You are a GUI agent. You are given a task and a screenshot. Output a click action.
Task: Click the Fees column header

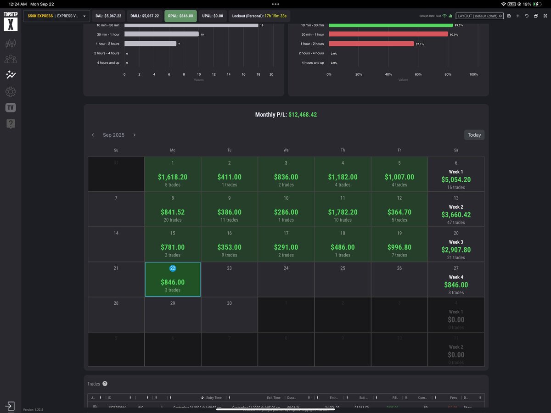454,398
